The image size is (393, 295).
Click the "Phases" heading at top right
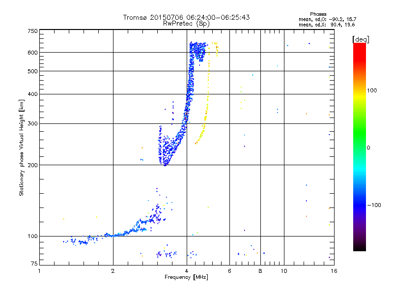click(x=318, y=14)
